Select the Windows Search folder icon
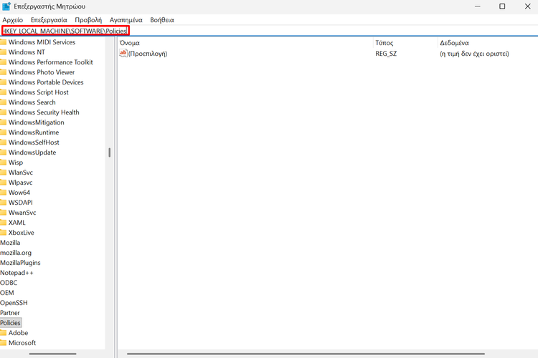This screenshot has width=538, height=358. 3,102
